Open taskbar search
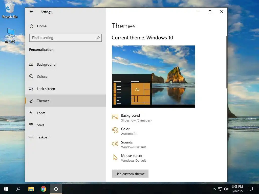259x194 pixels. [18, 189]
